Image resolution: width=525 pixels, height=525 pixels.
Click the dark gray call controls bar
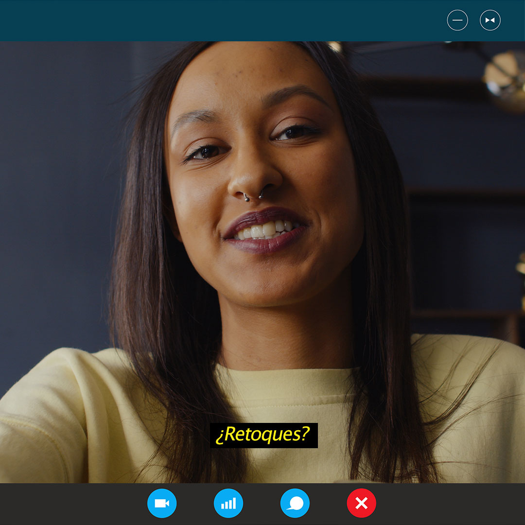click(x=437, y=504)
